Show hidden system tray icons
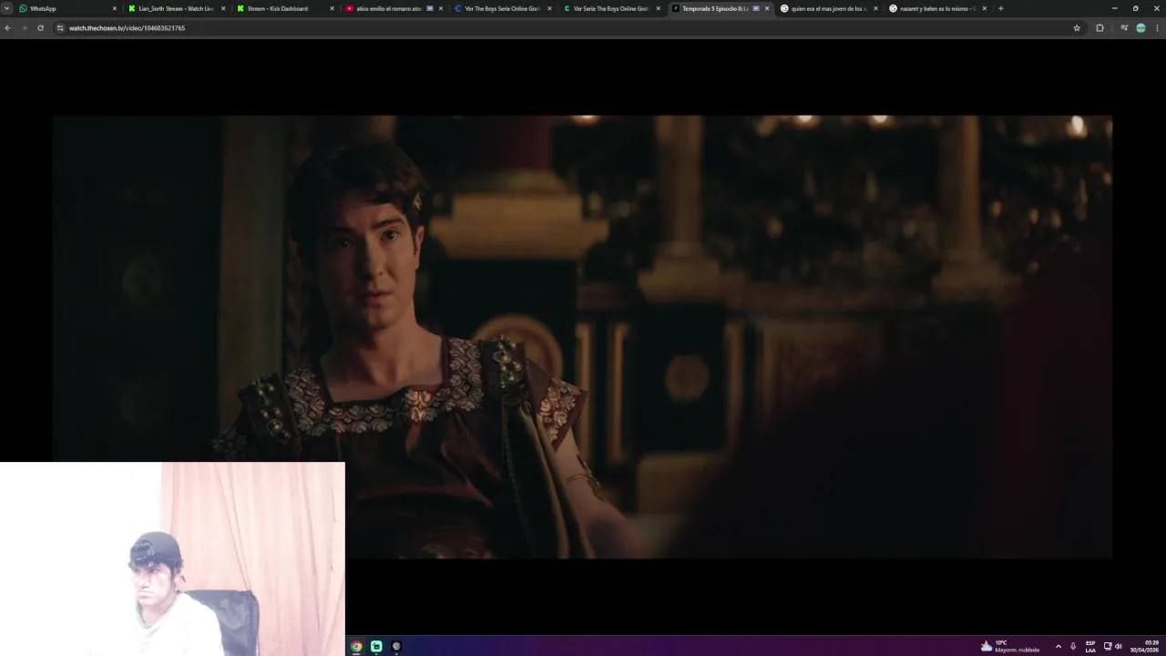The image size is (1166, 656). coord(1058,646)
